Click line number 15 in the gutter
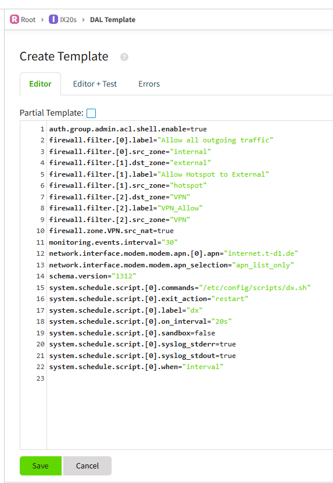This screenshot has height=483, width=333. coord(40,288)
